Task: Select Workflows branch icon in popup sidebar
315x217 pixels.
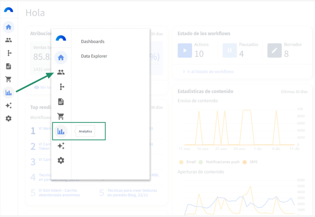Action: (x=62, y=87)
